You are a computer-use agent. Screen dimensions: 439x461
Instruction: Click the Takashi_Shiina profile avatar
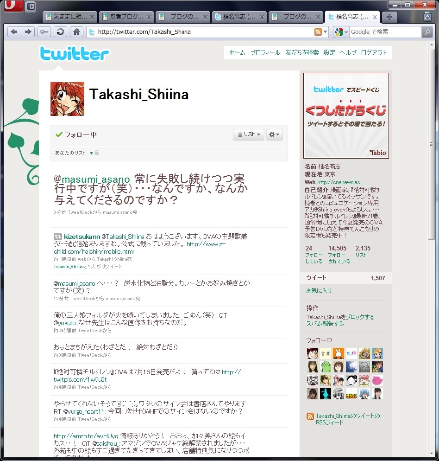[67, 99]
